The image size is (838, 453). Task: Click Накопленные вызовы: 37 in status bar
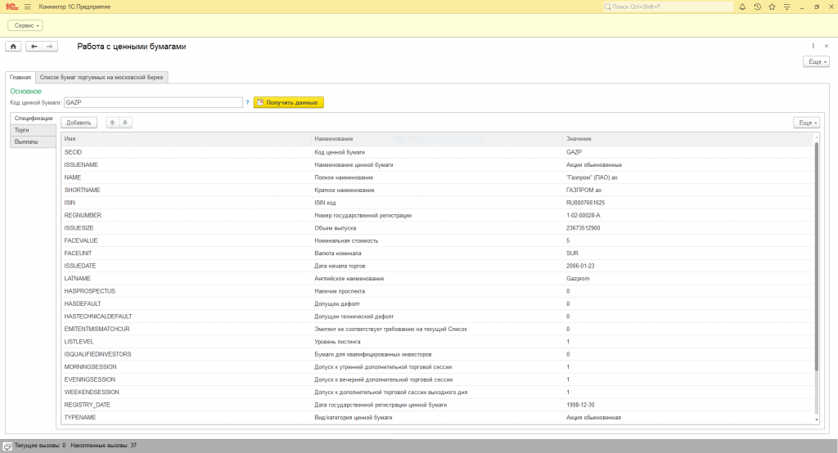[x=104, y=446]
